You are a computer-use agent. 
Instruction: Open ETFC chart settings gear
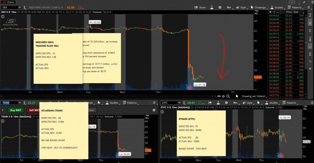226,103
